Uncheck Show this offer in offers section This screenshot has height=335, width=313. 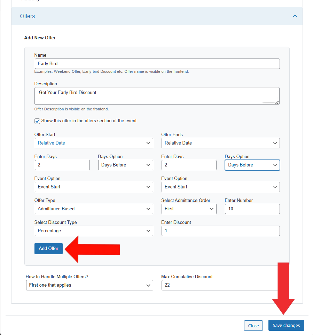coord(37,121)
